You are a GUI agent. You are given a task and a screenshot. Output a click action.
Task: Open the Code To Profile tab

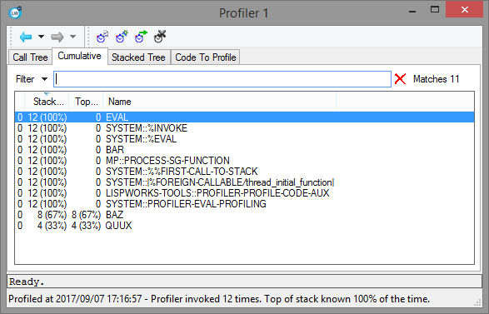coord(206,57)
